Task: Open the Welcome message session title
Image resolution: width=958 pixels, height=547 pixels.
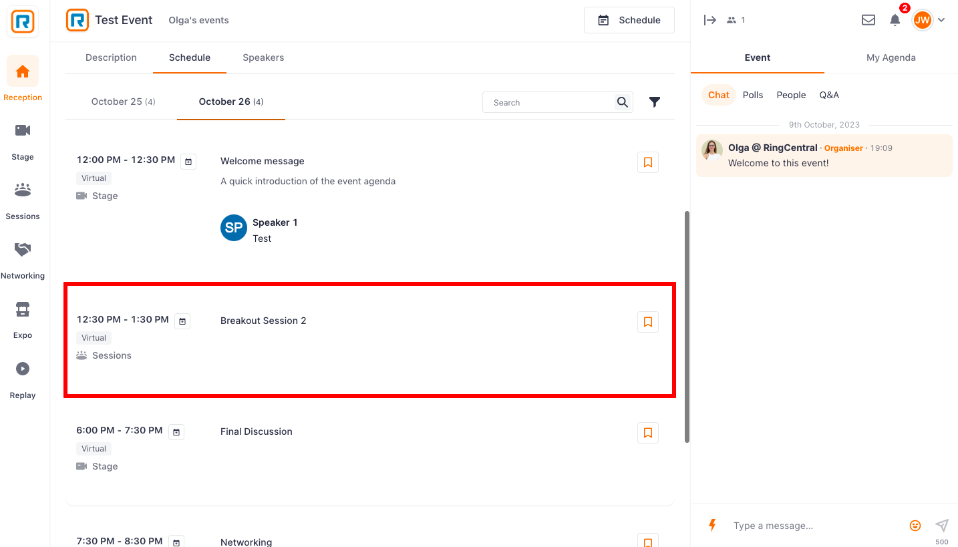Action: pos(263,161)
